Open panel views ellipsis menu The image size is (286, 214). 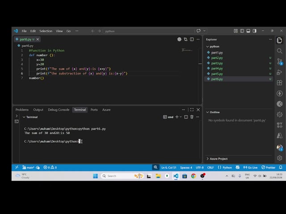(183, 110)
